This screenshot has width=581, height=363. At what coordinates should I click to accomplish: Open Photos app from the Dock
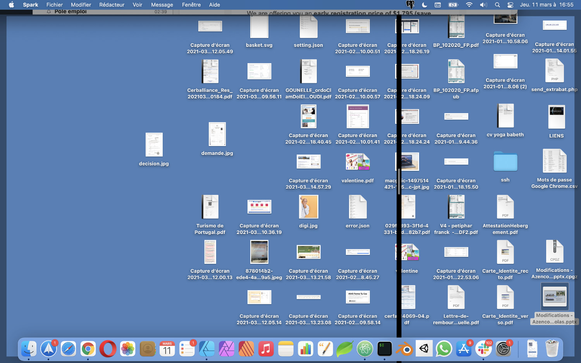tap(128, 349)
